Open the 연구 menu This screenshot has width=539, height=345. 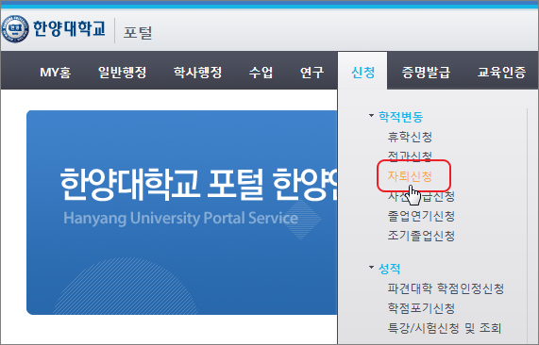[x=312, y=72]
